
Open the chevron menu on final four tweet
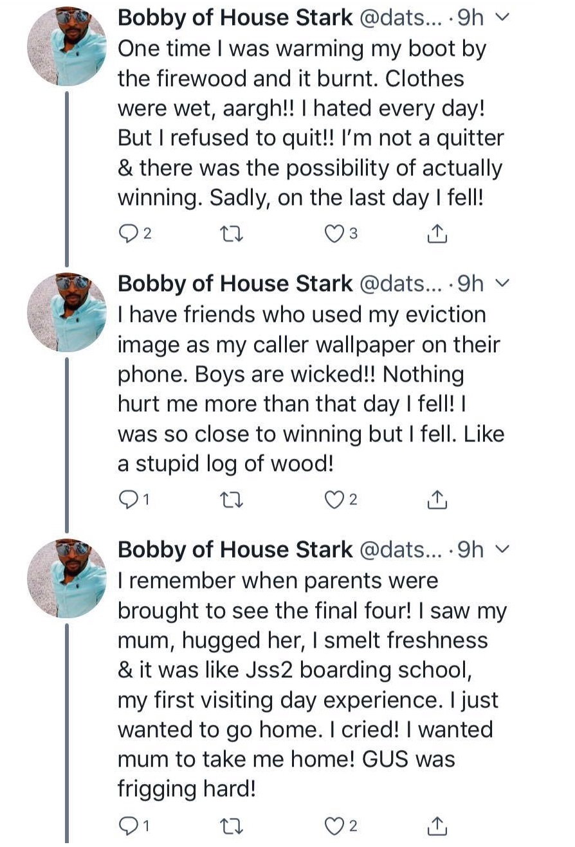click(x=504, y=549)
